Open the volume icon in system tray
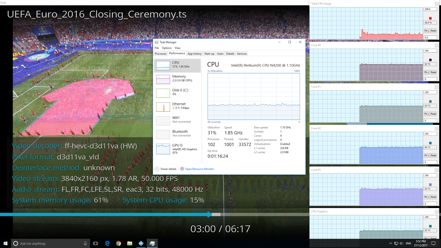This screenshot has width=441, height=248. point(401,243)
